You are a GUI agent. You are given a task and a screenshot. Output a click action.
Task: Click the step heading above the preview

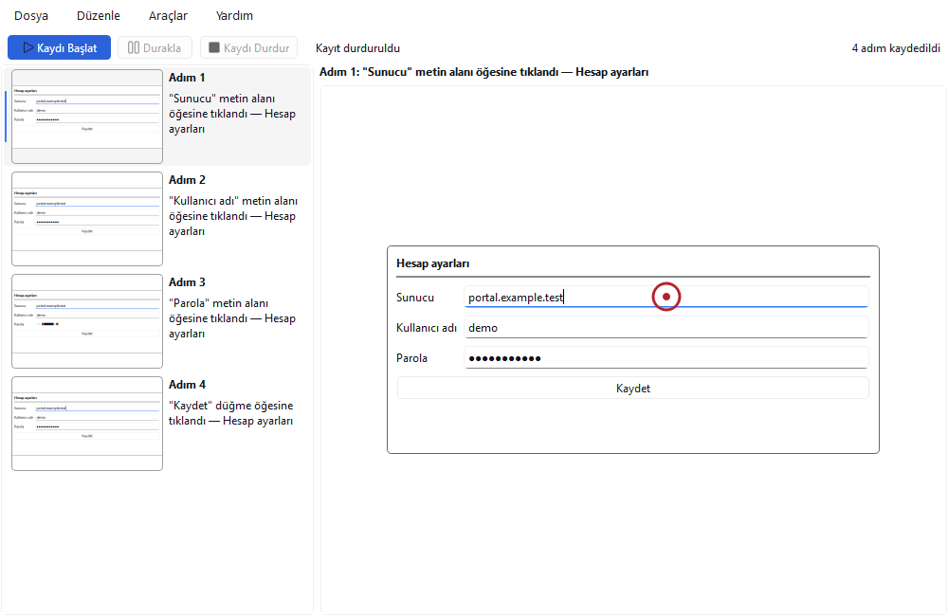point(483,72)
